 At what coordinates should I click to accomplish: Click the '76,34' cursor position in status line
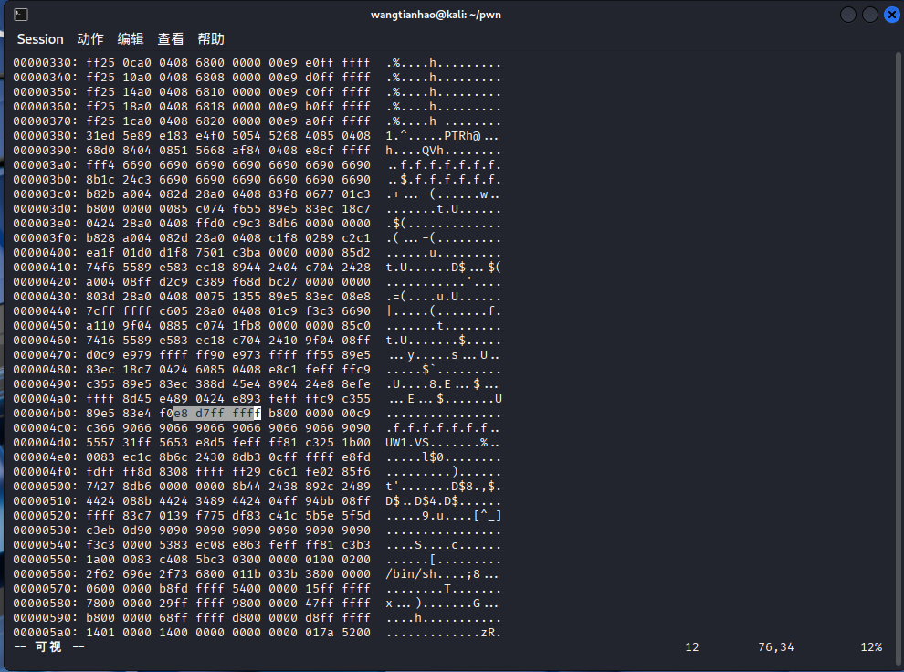[776, 647]
